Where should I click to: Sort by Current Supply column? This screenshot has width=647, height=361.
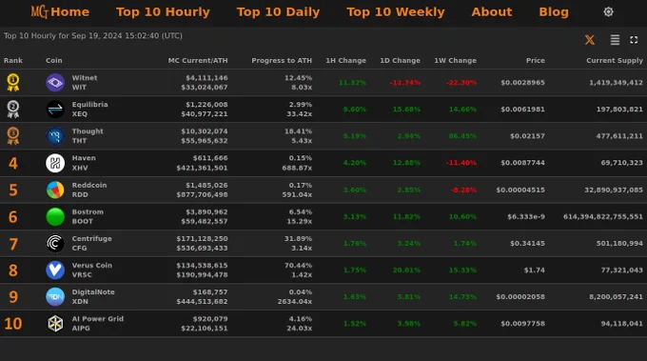tap(615, 60)
